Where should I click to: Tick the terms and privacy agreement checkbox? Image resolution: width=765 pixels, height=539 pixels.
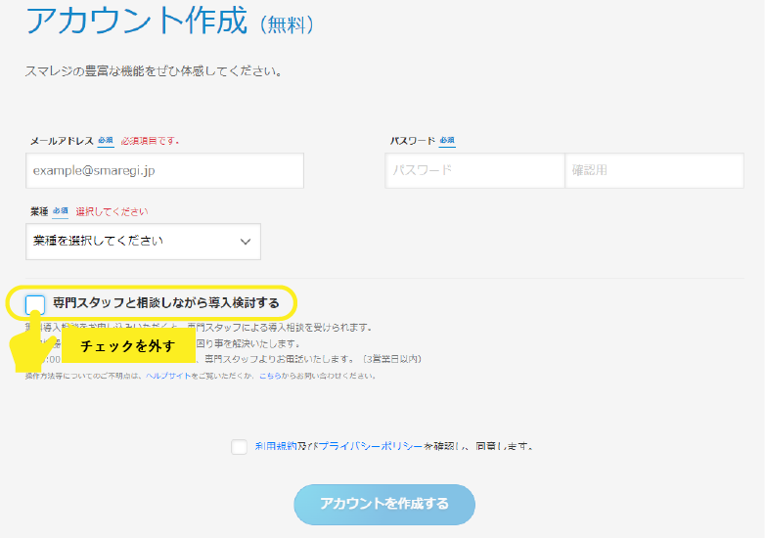[x=240, y=446]
